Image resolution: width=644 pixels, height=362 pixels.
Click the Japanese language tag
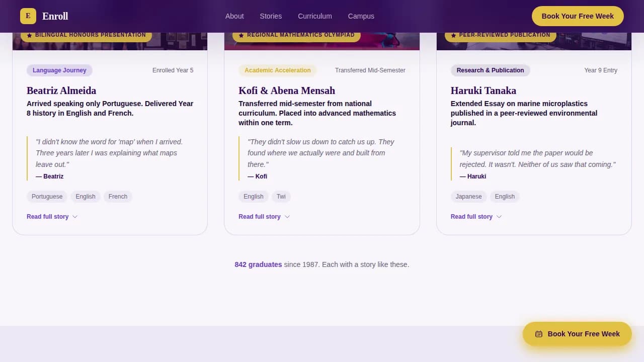[468, 197]
